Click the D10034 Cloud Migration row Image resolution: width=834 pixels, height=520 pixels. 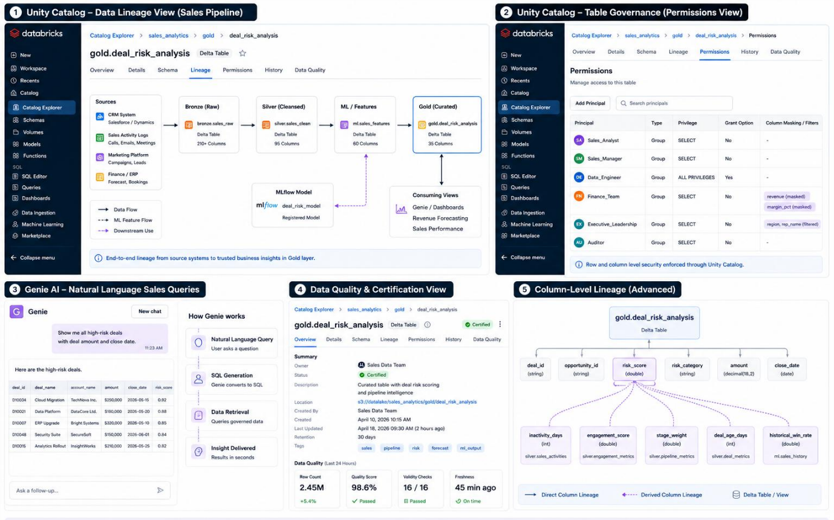[x=91, y=400]
